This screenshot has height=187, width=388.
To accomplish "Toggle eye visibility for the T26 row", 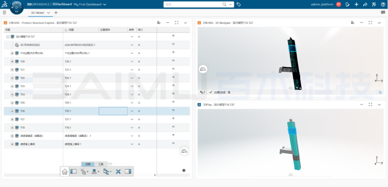I will 173,111.
